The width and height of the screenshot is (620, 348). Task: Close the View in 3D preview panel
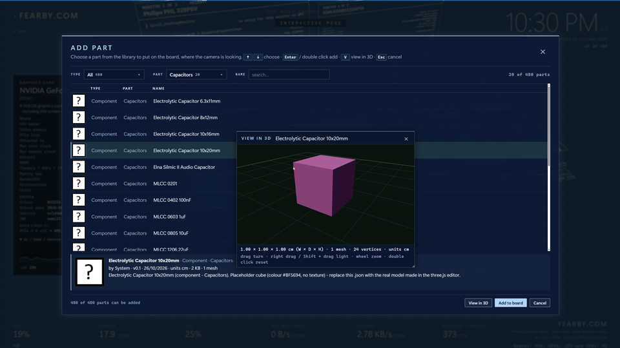click(406, 139)
